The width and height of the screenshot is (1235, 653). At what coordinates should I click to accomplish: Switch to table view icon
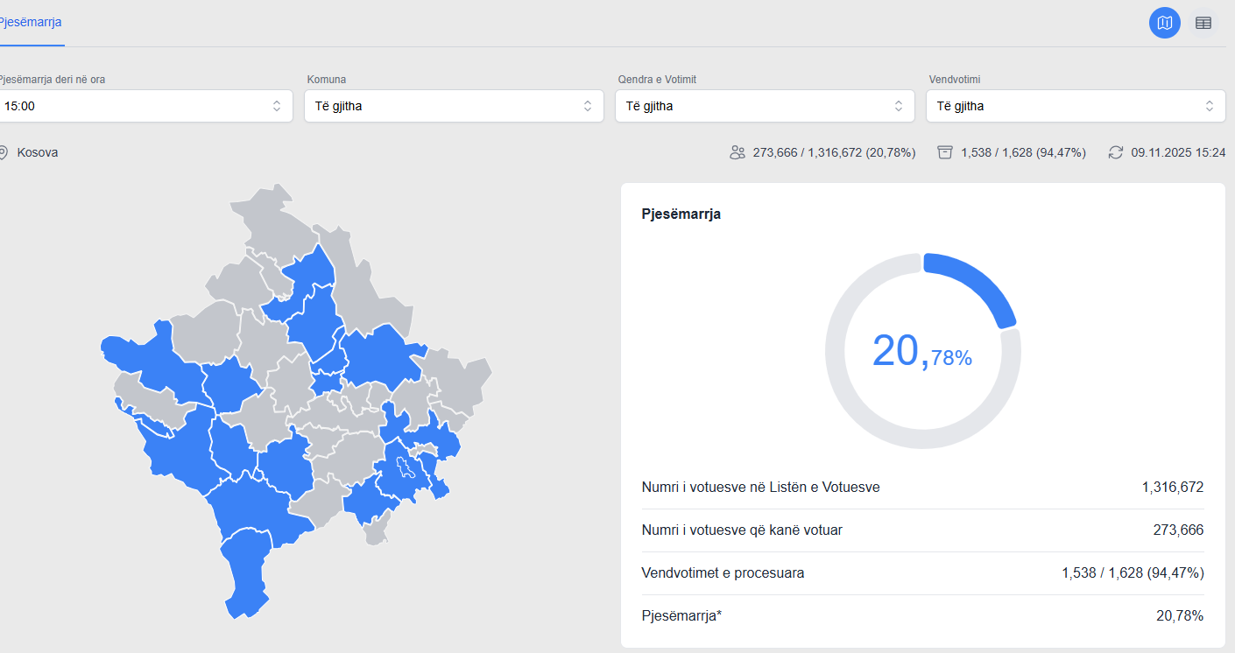point(1203,23)
